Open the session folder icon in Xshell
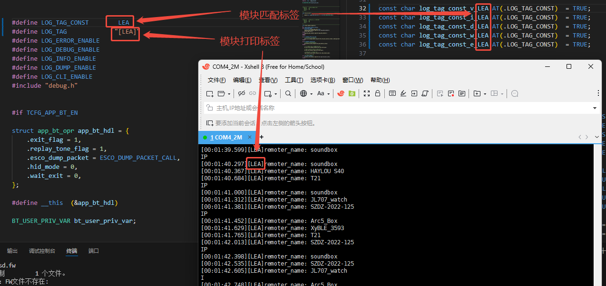 [221, 93]
